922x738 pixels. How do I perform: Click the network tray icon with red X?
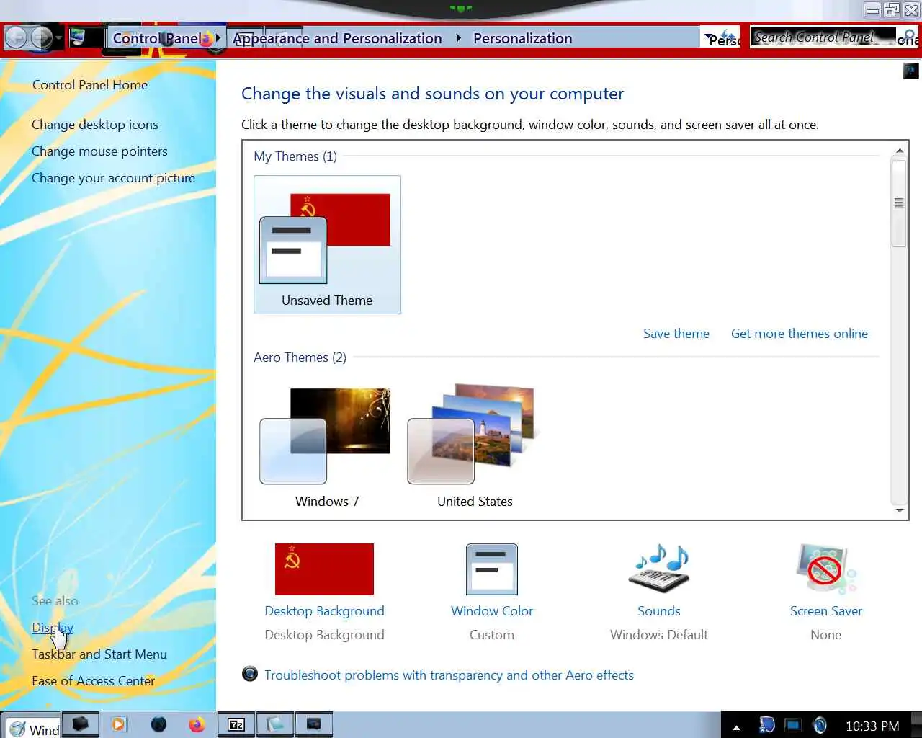[x=766, y=725]
